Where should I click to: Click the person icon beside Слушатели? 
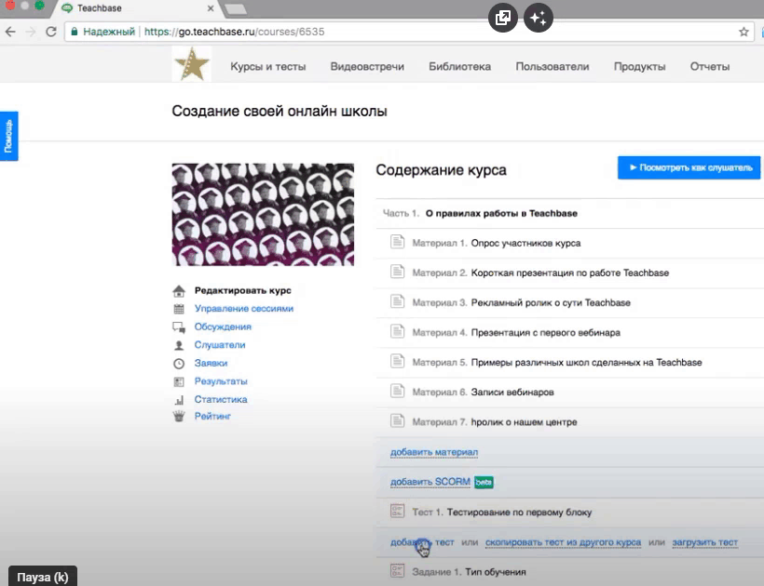(x=179, y=345)
